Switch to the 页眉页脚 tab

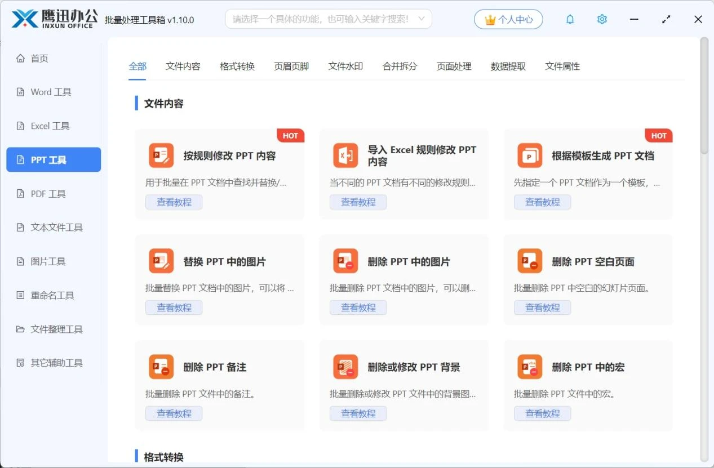(291, 66)
